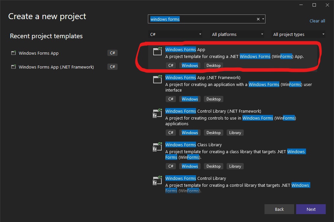
Task: Click description 'A project template for creating a .NET'
Action: (x=202, y=56)
